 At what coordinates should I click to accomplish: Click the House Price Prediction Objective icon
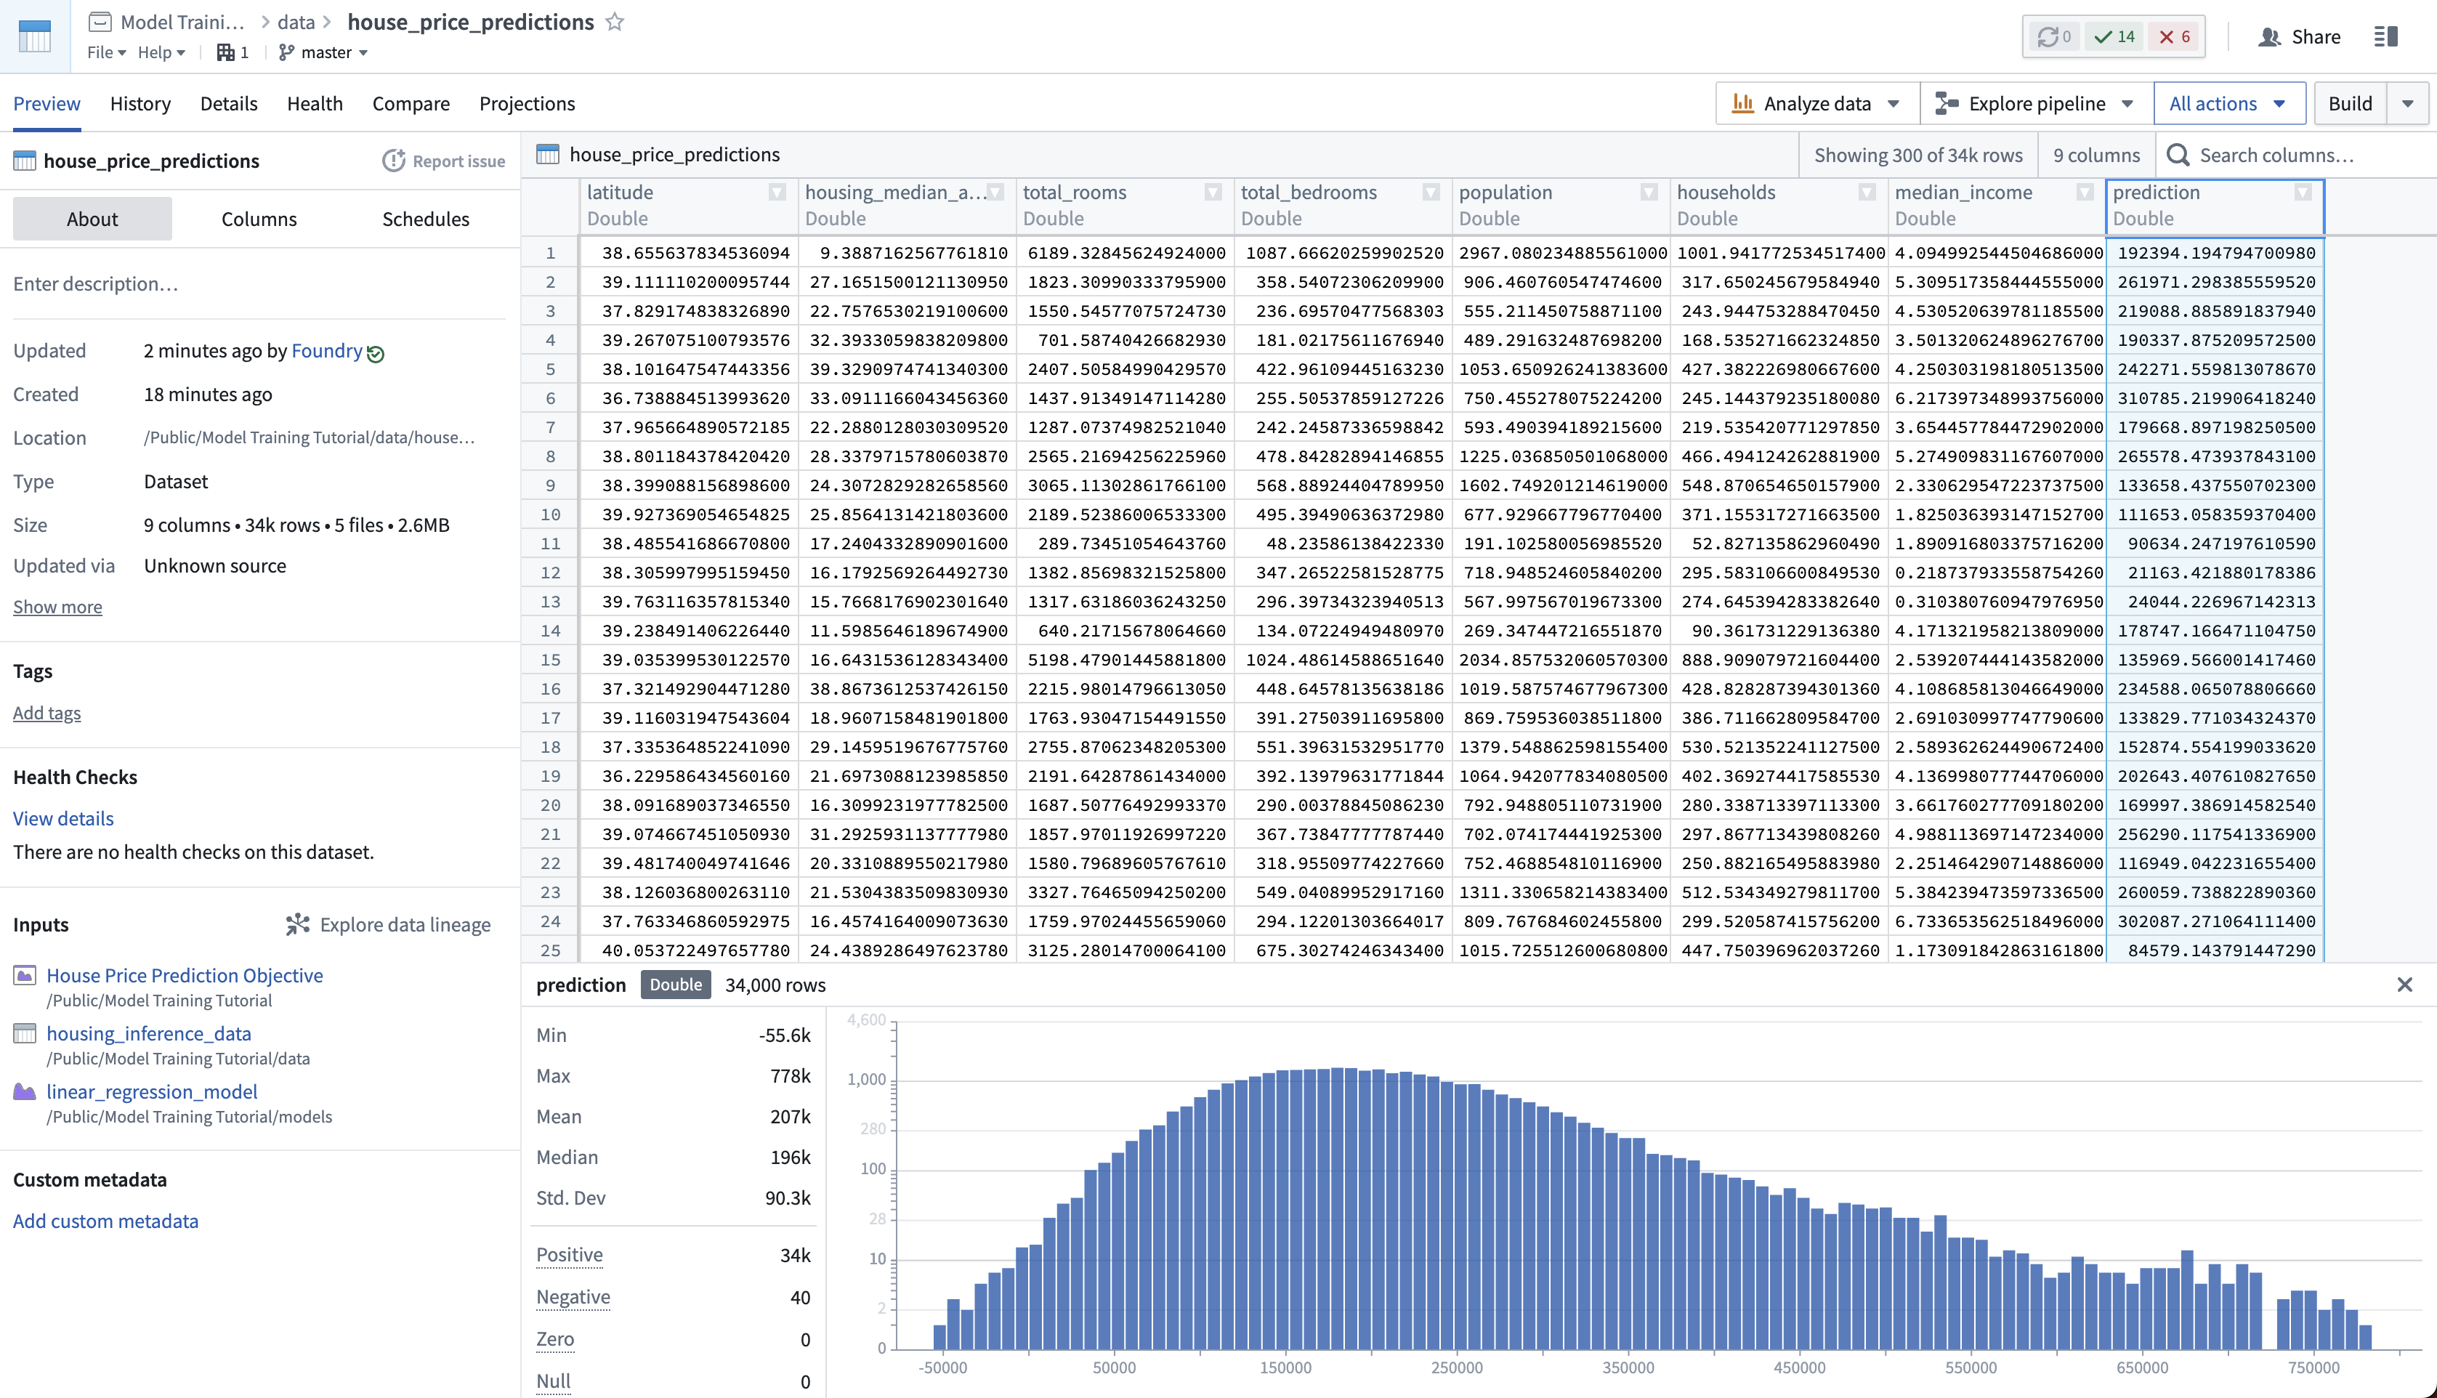[x=25, y=974]
